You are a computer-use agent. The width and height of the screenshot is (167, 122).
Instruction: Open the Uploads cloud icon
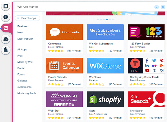click(6, 39)
